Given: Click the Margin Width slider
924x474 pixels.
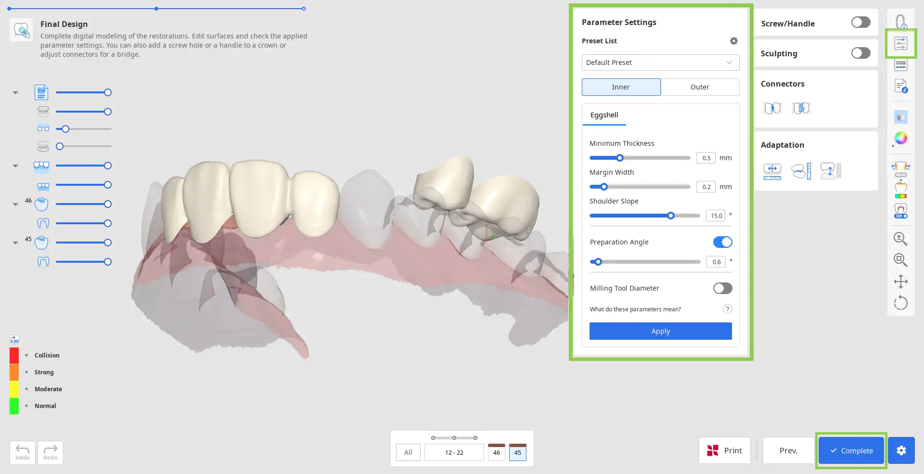Looking at the screenshot, I should pyautogui.click(x=640, y=187).
